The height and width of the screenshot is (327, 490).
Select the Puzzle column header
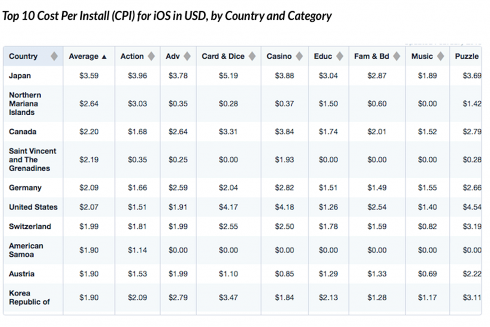point(467,56)
